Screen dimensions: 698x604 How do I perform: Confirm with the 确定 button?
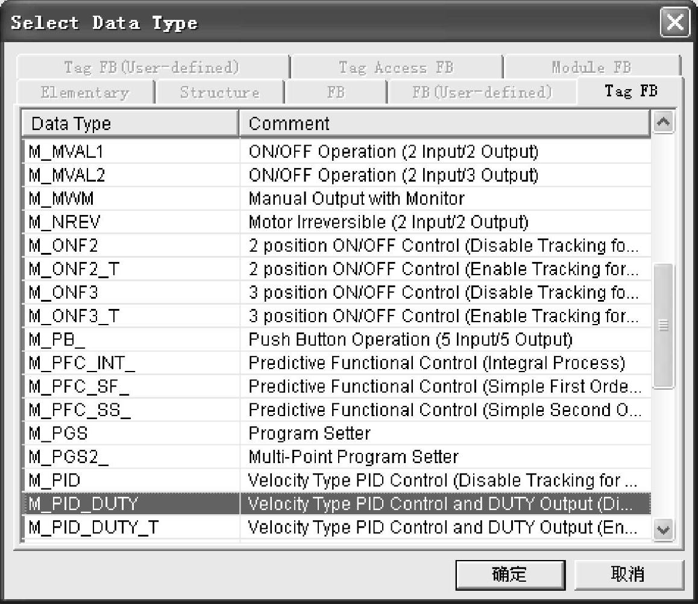[510, 574]
